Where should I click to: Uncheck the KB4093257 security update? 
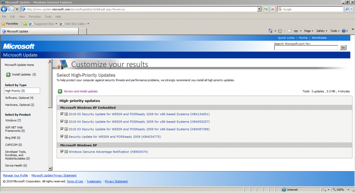[x=62, y=121]
